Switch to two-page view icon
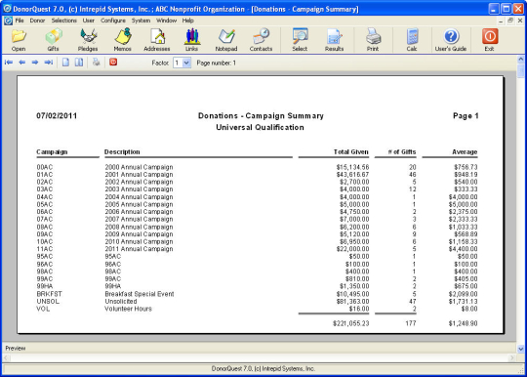527x377 pixels. pyautogui.click(x=79, y=63)
